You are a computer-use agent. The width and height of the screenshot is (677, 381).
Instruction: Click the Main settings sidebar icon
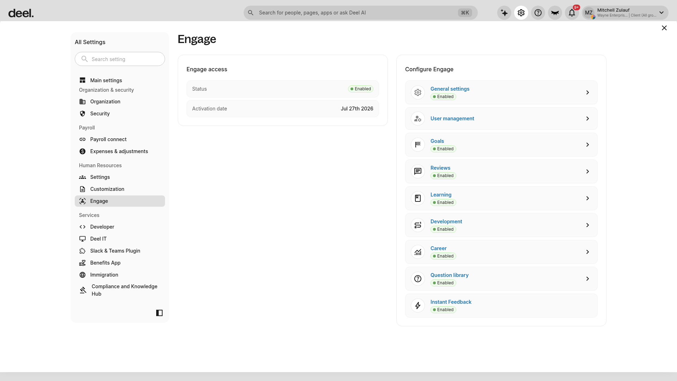point(83,80)
